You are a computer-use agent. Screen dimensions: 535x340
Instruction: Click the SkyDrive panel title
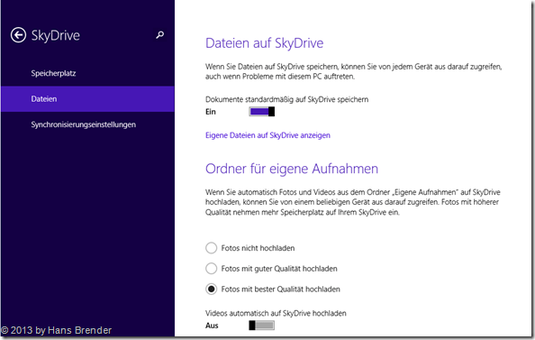point(56,35)
